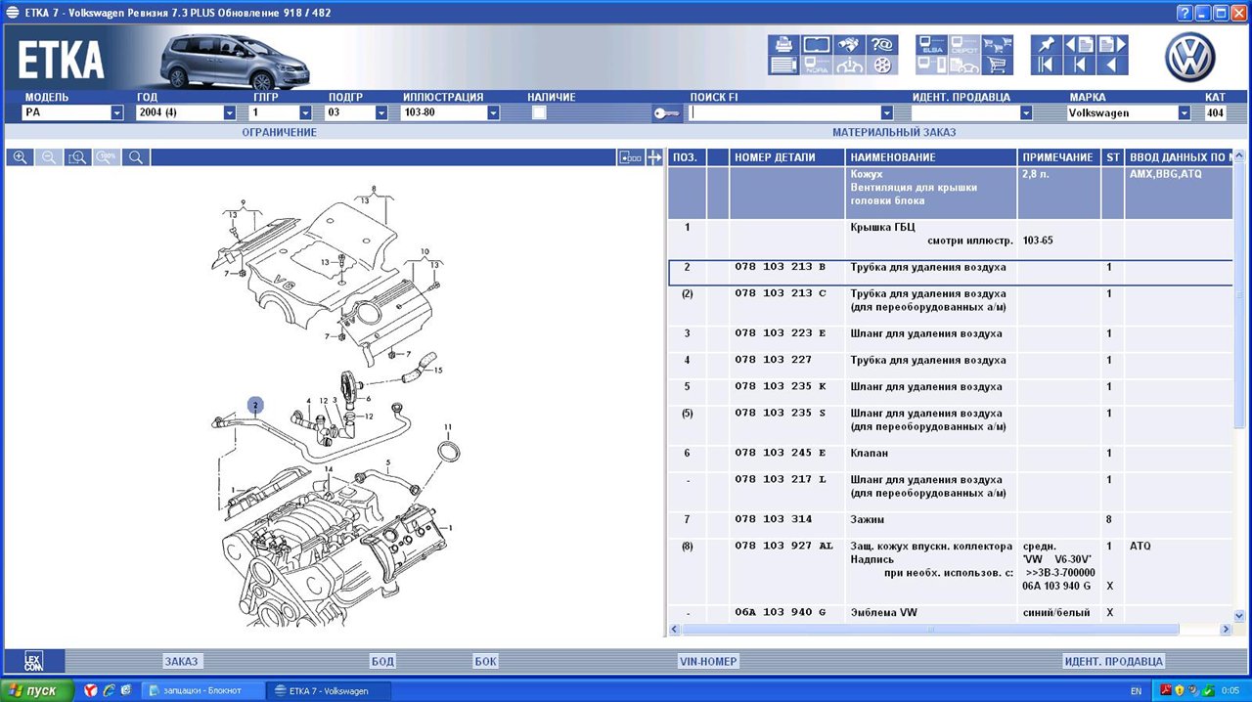Open the ОГРАНИЧЕНИЕ section
The height and width of the screenshot is (702, 1252).
(280, 132)
